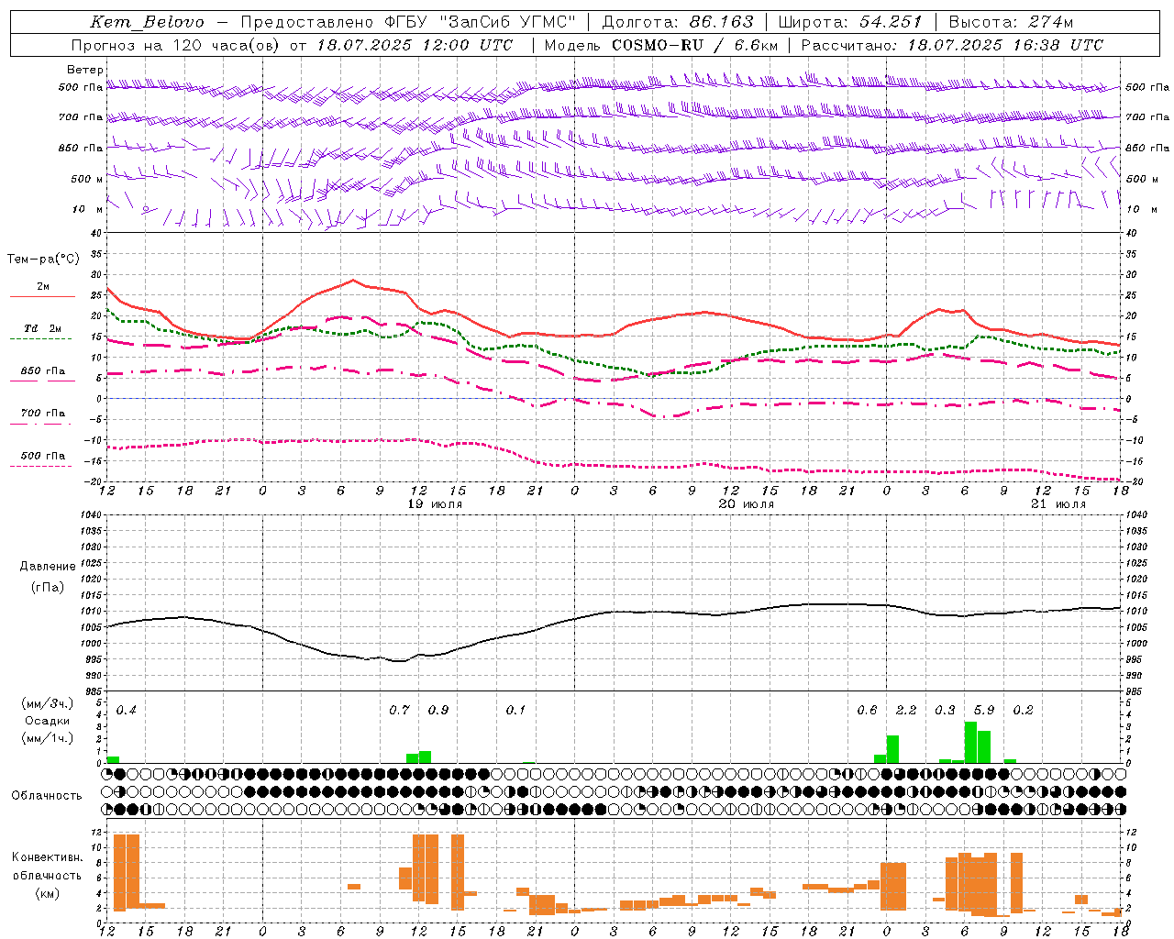
Task: Click the '20 июля' date label
Action: pyautogui.click(x=745, y=504)
